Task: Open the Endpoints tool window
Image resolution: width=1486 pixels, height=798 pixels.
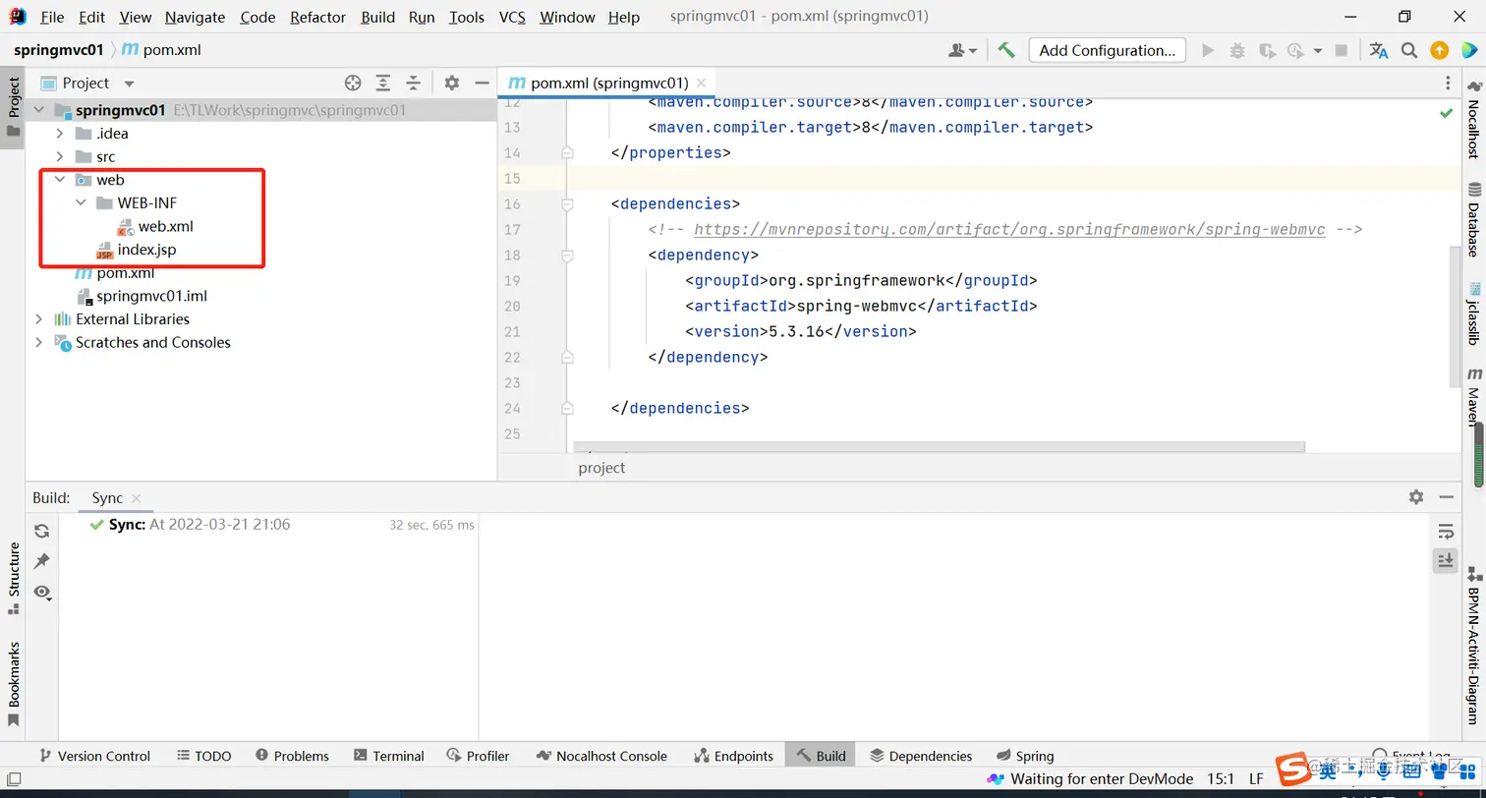Action: (733, 756)
